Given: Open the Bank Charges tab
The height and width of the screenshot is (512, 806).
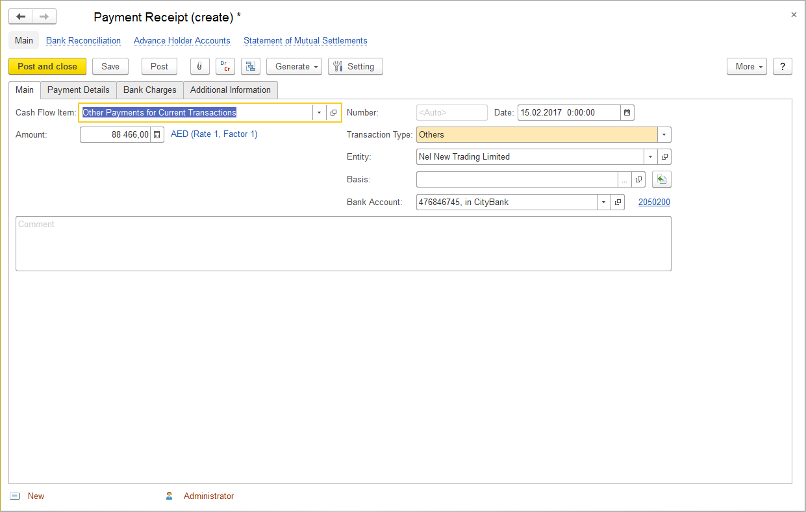Looking at the screenshot, I should coord(149,90).
